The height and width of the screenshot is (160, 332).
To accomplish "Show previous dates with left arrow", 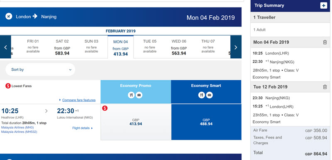I will 5,47.
